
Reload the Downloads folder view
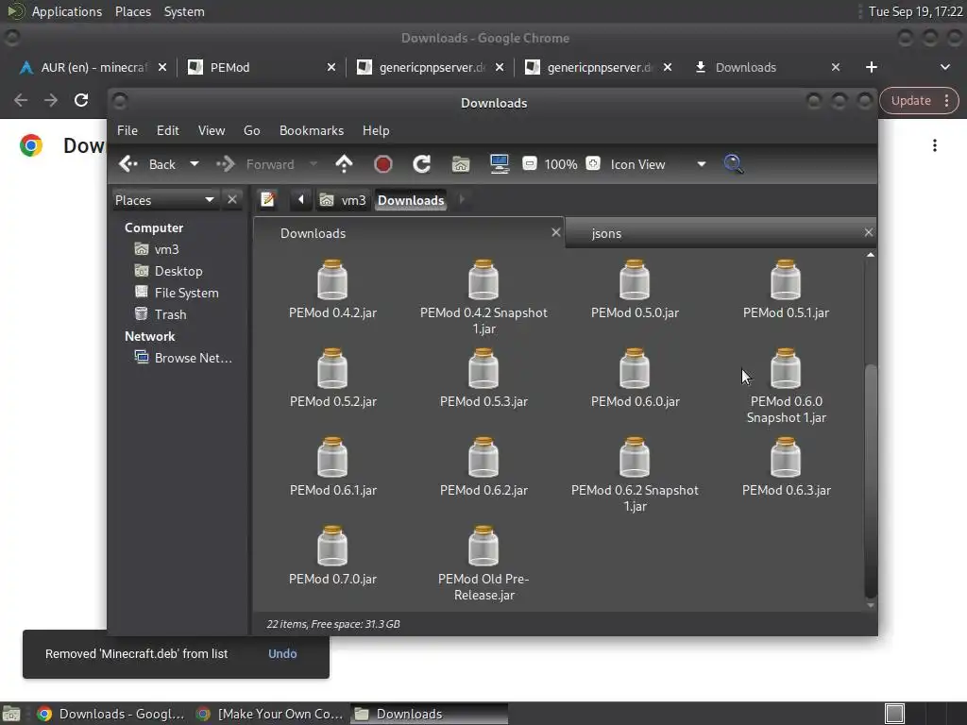click(x=422, y=164)
